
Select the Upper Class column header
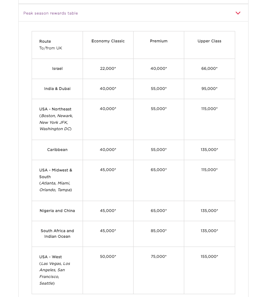tap(209, 41)
